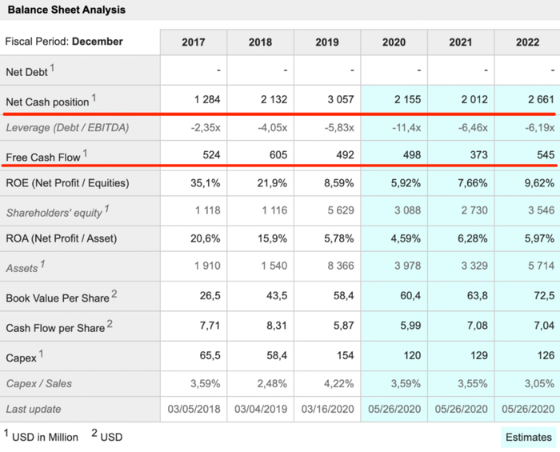This screenshot has width=560, height=452.
Task: Select the 2021 ROE value 7,66%
Action: coord(473,183)
